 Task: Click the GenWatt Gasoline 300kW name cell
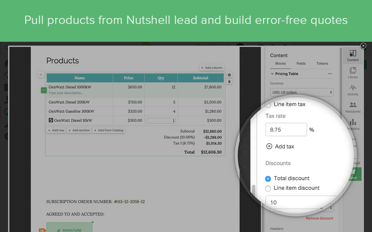pyautogui.click(x=71, y=111)
